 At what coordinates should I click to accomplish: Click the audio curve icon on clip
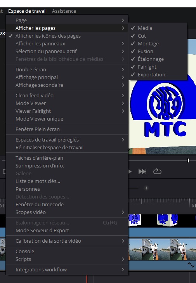(x=191, y=265)
